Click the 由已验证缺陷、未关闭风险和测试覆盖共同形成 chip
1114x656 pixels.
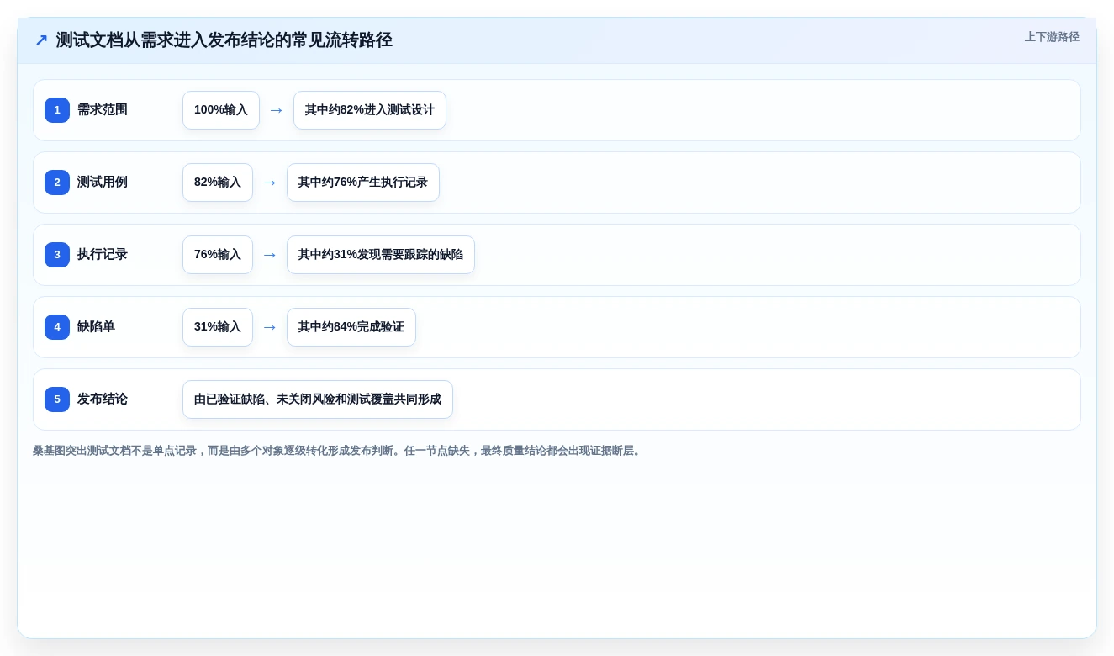[318, 399]
